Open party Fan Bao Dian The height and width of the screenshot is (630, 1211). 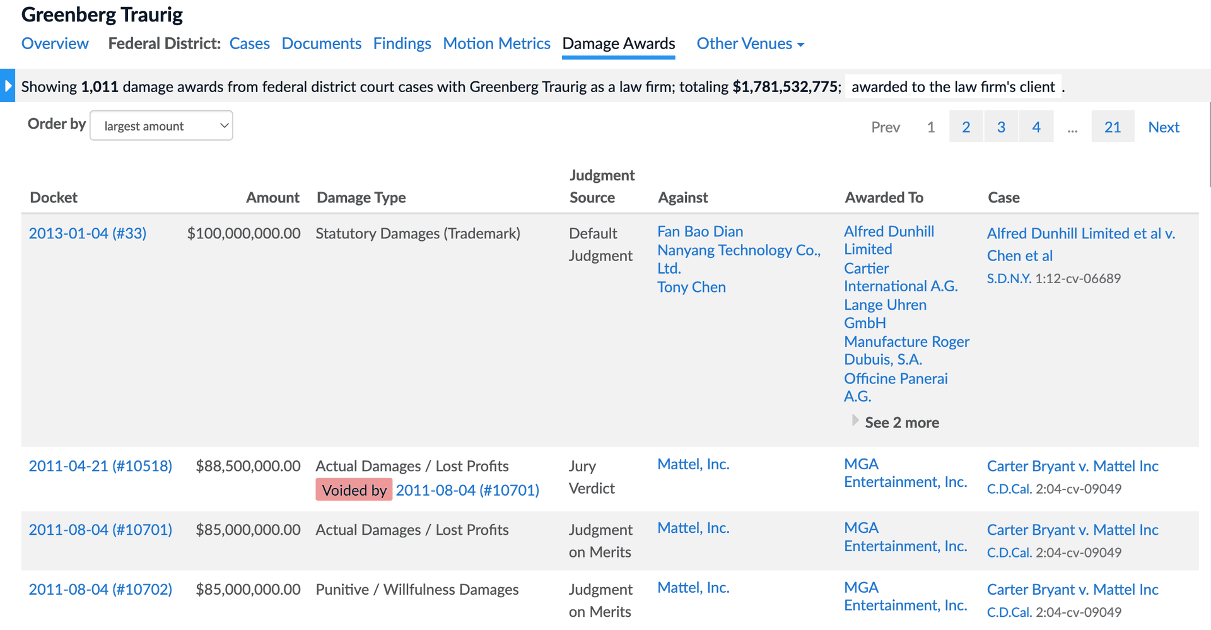[x=700, y=231]
